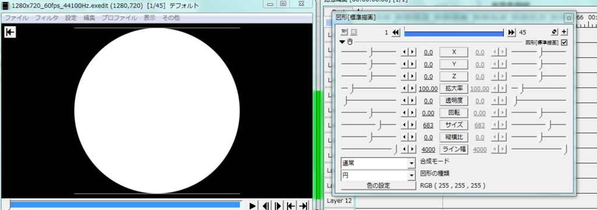Open the 色の設定 color settings
Viewport: 597px width, 210px height.
(378, 185)
